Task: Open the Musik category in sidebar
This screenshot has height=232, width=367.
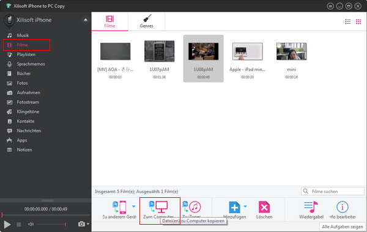Action: point(23,35)
